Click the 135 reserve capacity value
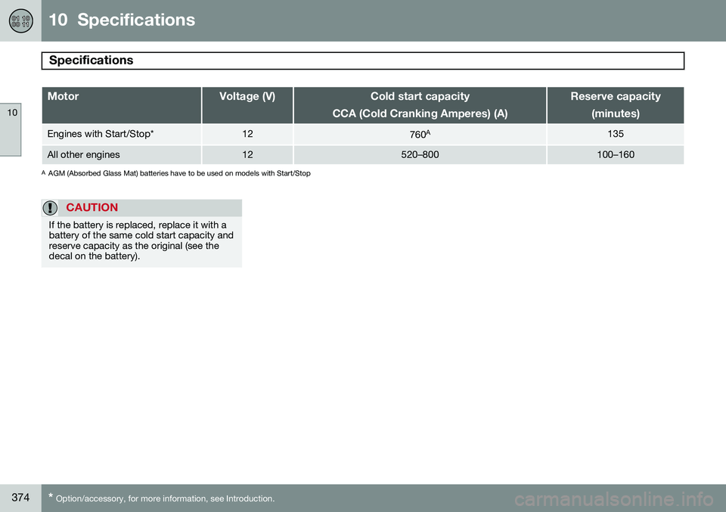Image resolution: width=726 pixels, height=512 pixels. click(616, 135)
